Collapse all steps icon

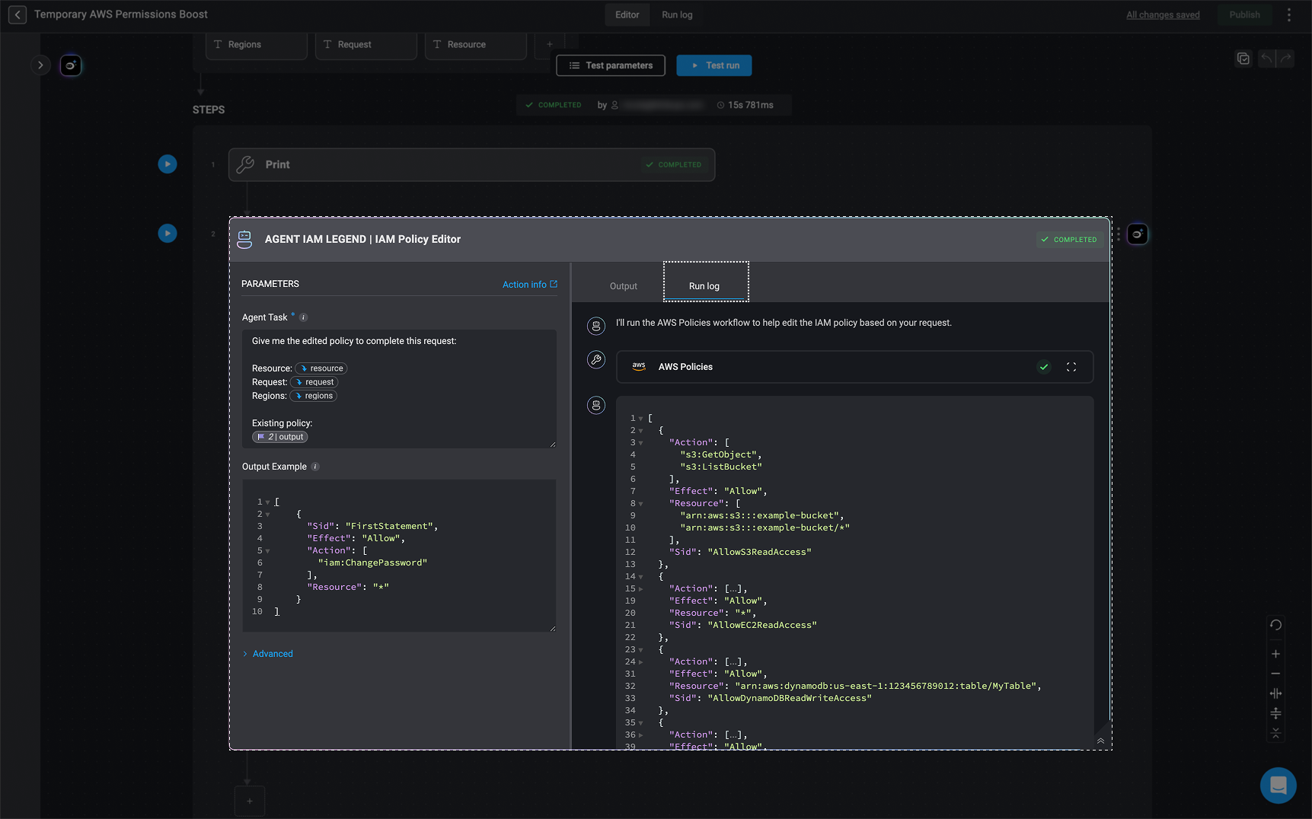1276,733
